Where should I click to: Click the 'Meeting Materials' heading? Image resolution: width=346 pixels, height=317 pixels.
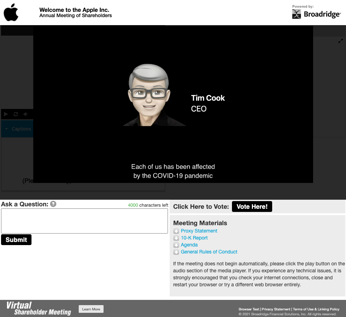(x=200, y=223)
